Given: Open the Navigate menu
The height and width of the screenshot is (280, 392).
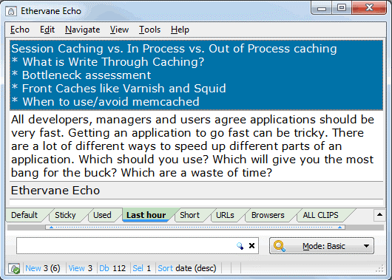Looking at the screenshot, I should (x=83, y=30).
